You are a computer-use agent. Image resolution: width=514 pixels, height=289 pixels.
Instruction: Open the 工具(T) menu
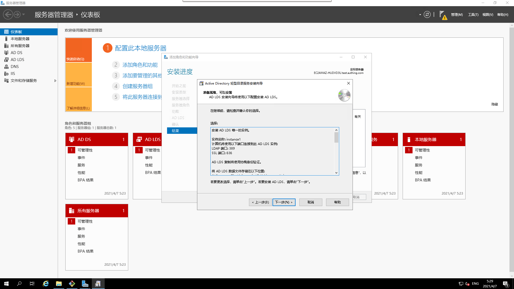(473, 15)
